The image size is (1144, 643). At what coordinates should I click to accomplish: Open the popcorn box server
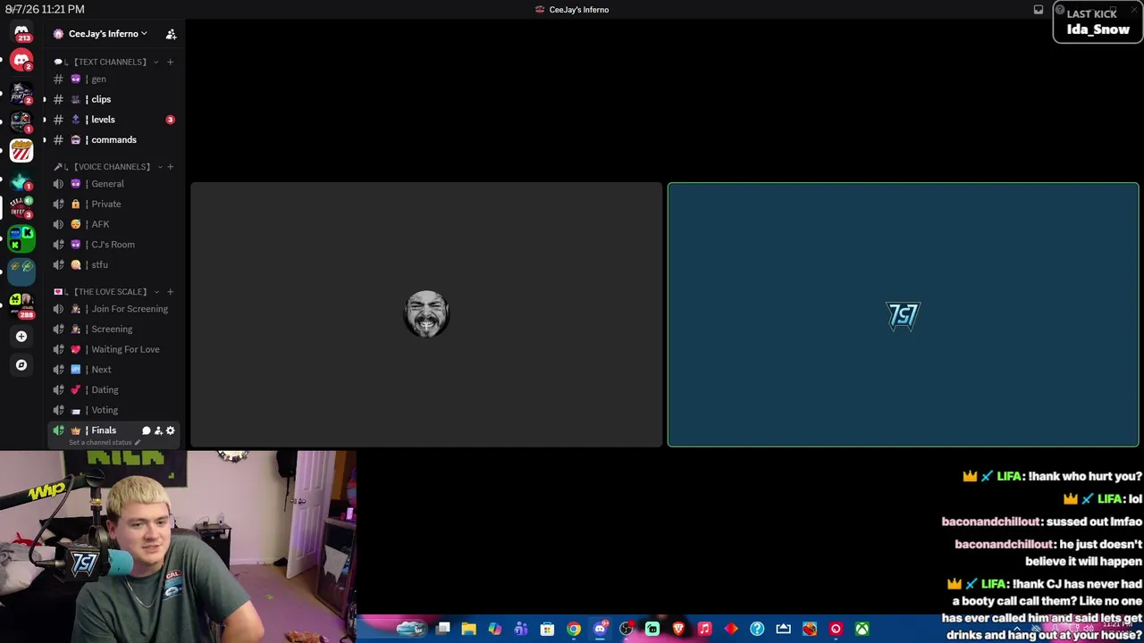pos(21,151)
